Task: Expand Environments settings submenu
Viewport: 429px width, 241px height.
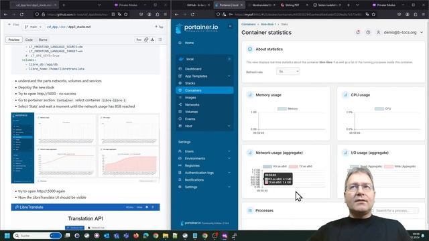Action: 229,158
